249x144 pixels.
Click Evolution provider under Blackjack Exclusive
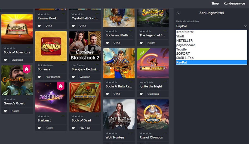click(x=85, y=77)
